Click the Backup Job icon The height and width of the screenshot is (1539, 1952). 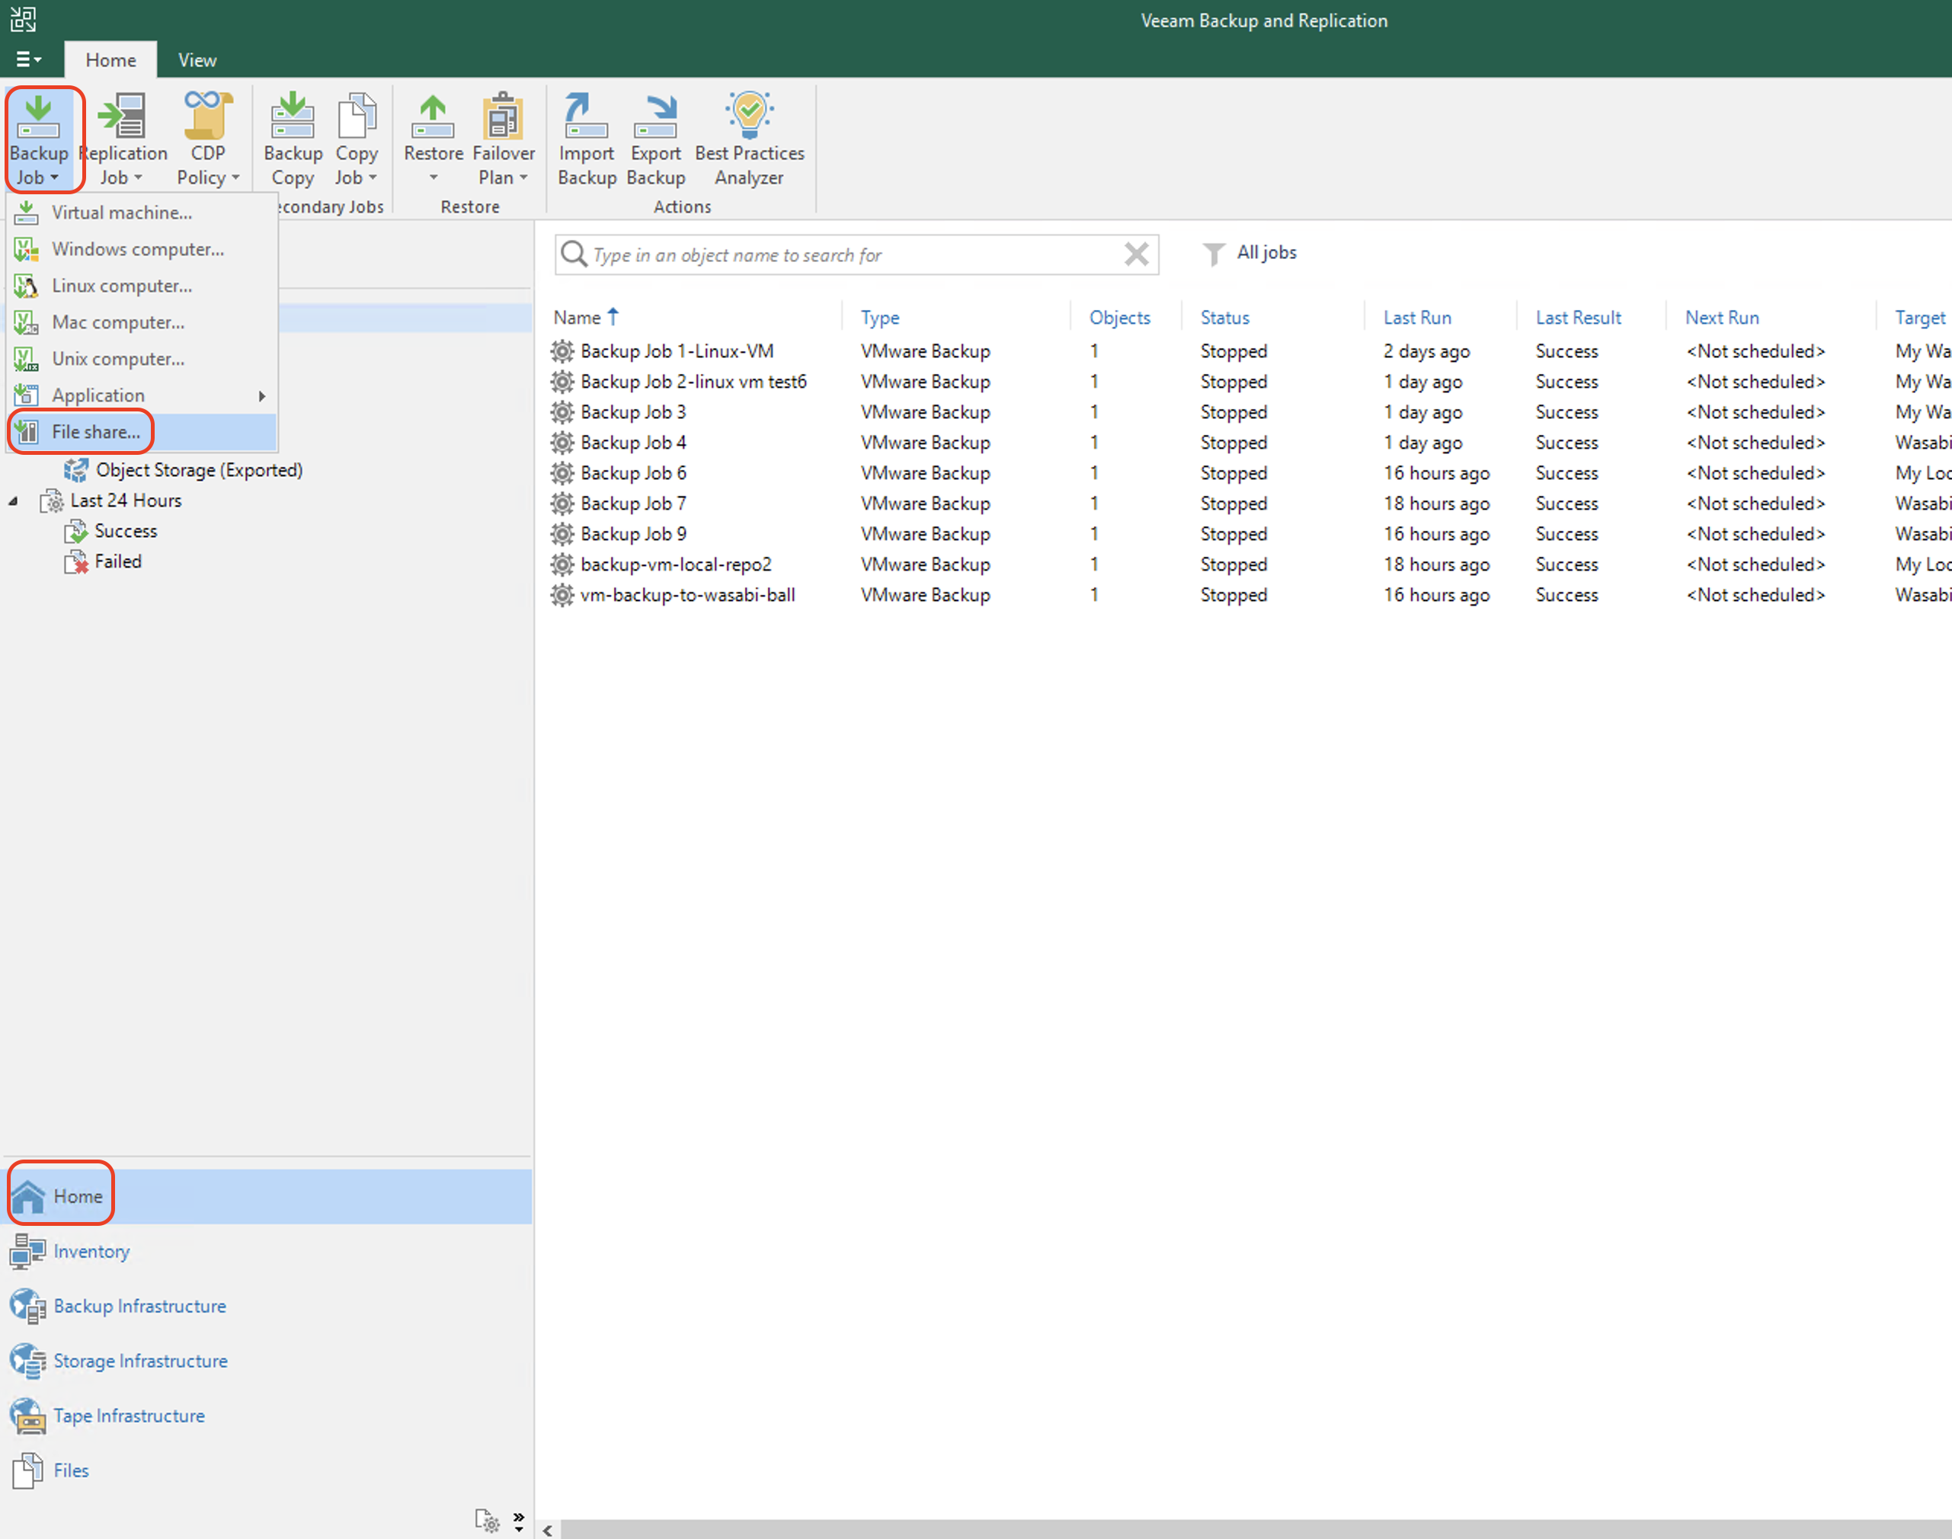pos(41,135)
